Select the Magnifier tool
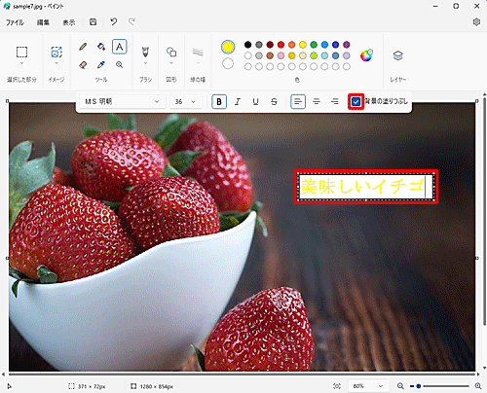This screenshot has height=393, width=487. pyautogui.click(x=120, y=65)
